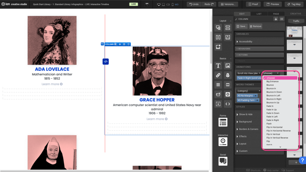Add the responsive devices element from Layout tools

[x=218, y=28]
